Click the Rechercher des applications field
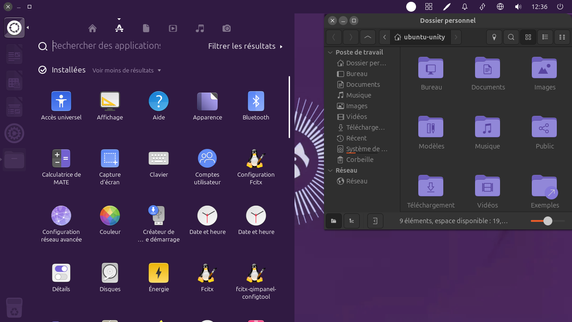The image size is (572, 322). 106,46
